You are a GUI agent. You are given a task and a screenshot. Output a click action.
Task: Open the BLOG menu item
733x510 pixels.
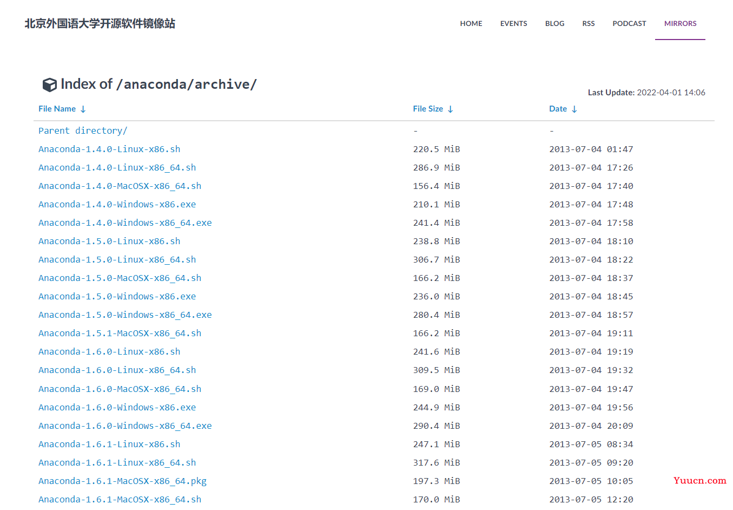[554, 23]
